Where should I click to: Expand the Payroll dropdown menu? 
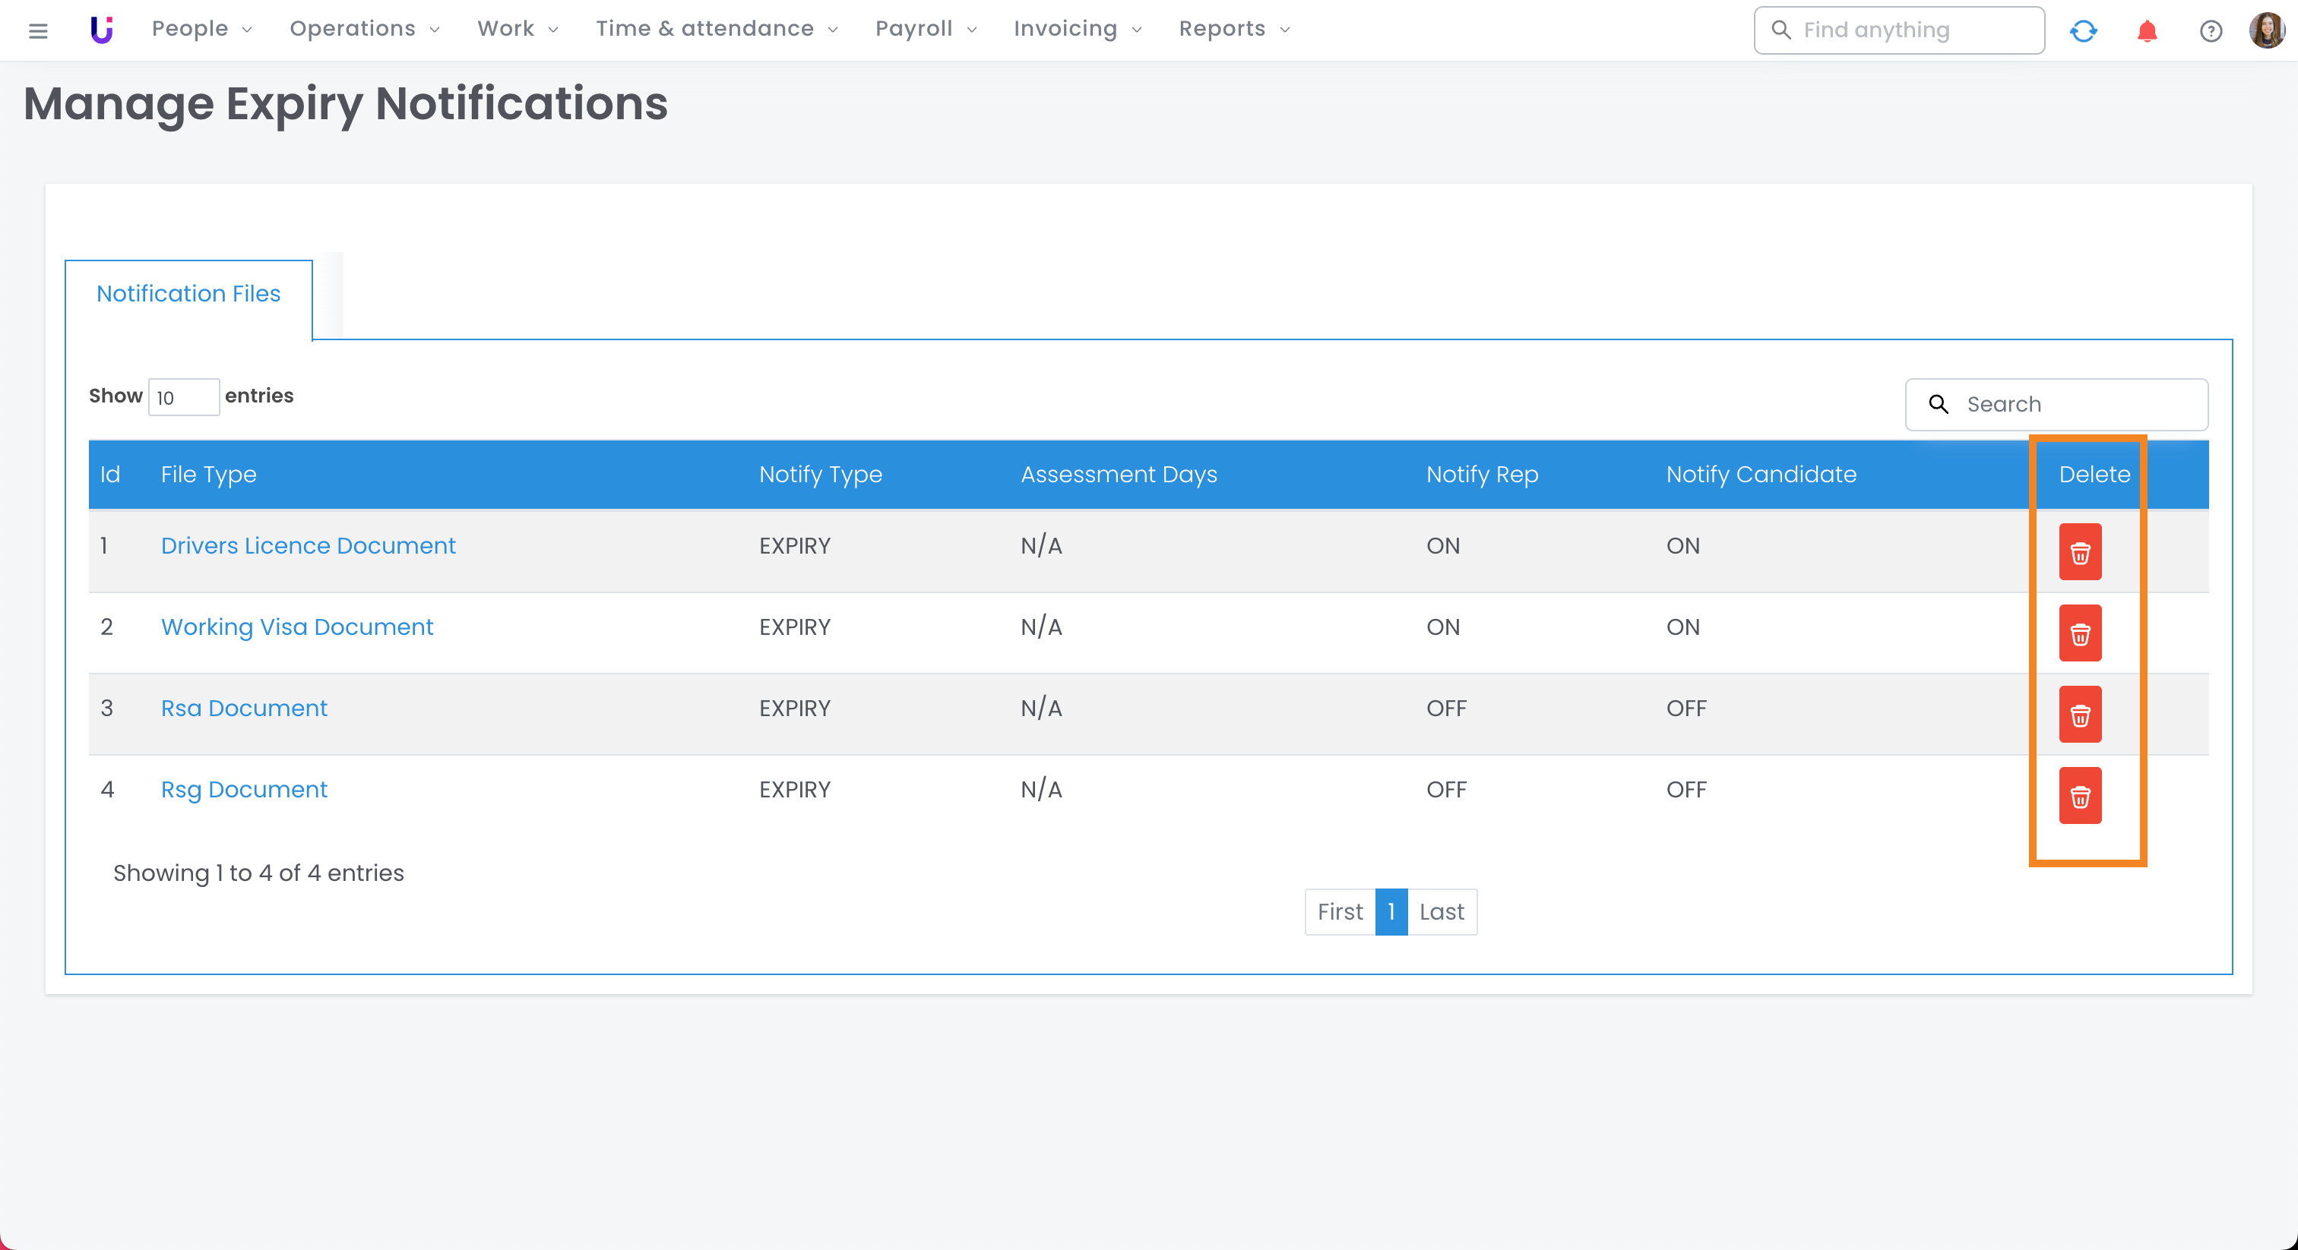925,29
